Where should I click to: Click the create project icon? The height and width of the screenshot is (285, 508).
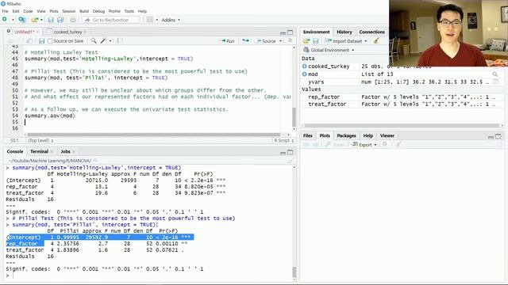(x=22, y=20)
